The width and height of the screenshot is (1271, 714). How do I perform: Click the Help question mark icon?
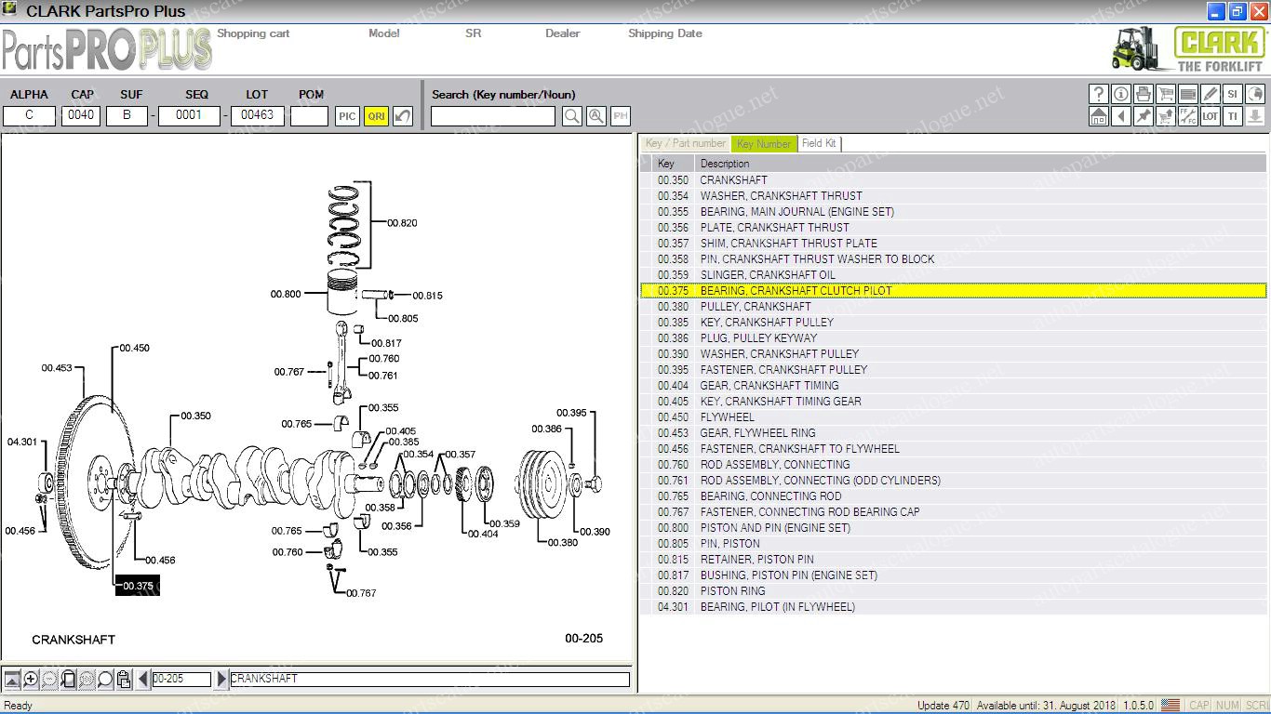(x=1099, y=94)
